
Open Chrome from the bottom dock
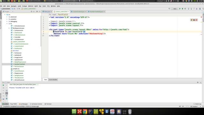pos(85,111)
